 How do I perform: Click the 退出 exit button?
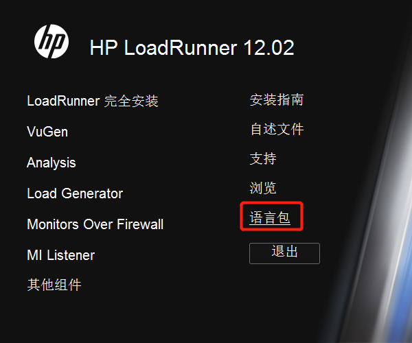[284, 253]
